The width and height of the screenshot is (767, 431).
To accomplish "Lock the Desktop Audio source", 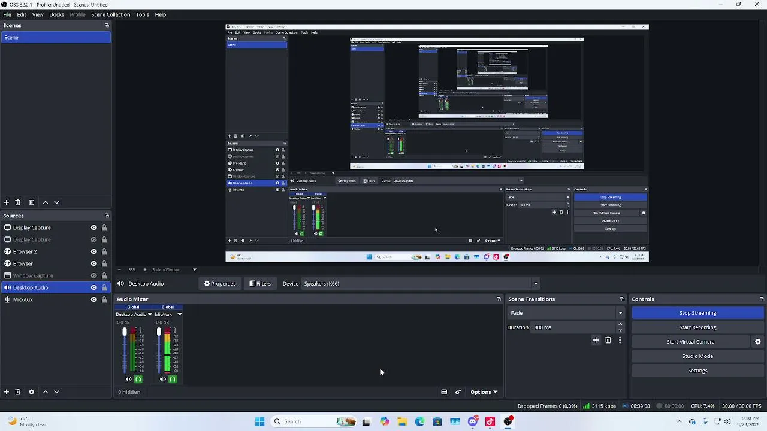I will click(104, 287).
